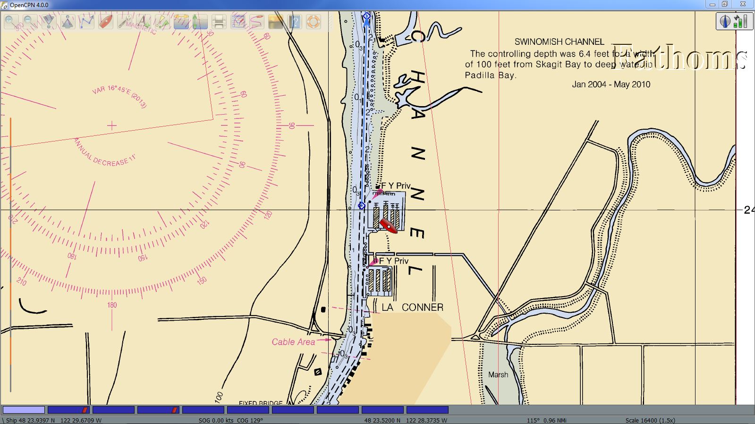Click the Print chart icon
The height and width of the screenshot is (424, 755).
219,22
